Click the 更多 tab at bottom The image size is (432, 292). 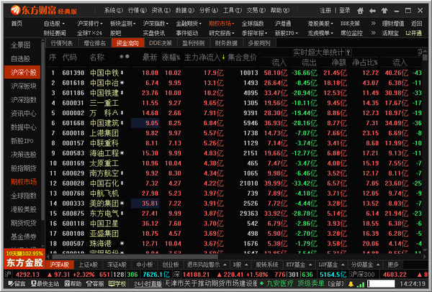[x=393, y=265]
